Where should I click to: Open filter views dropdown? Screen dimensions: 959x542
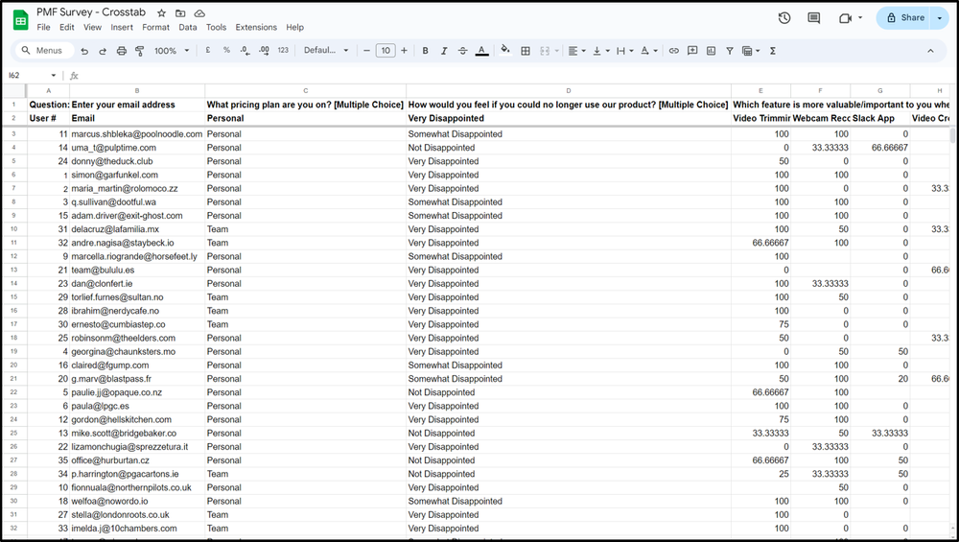tap(750, 51)
